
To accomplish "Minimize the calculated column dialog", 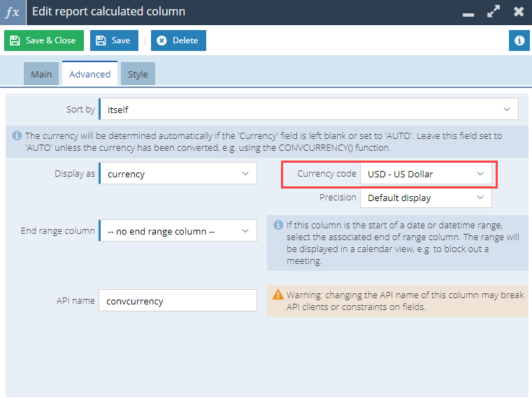I will pyautogui.click(x=468, y=14).
